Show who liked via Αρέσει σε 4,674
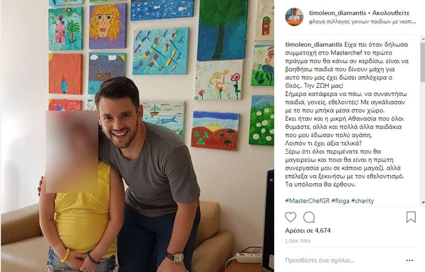Screen dimensions: 425x272 tap(308, 231)
